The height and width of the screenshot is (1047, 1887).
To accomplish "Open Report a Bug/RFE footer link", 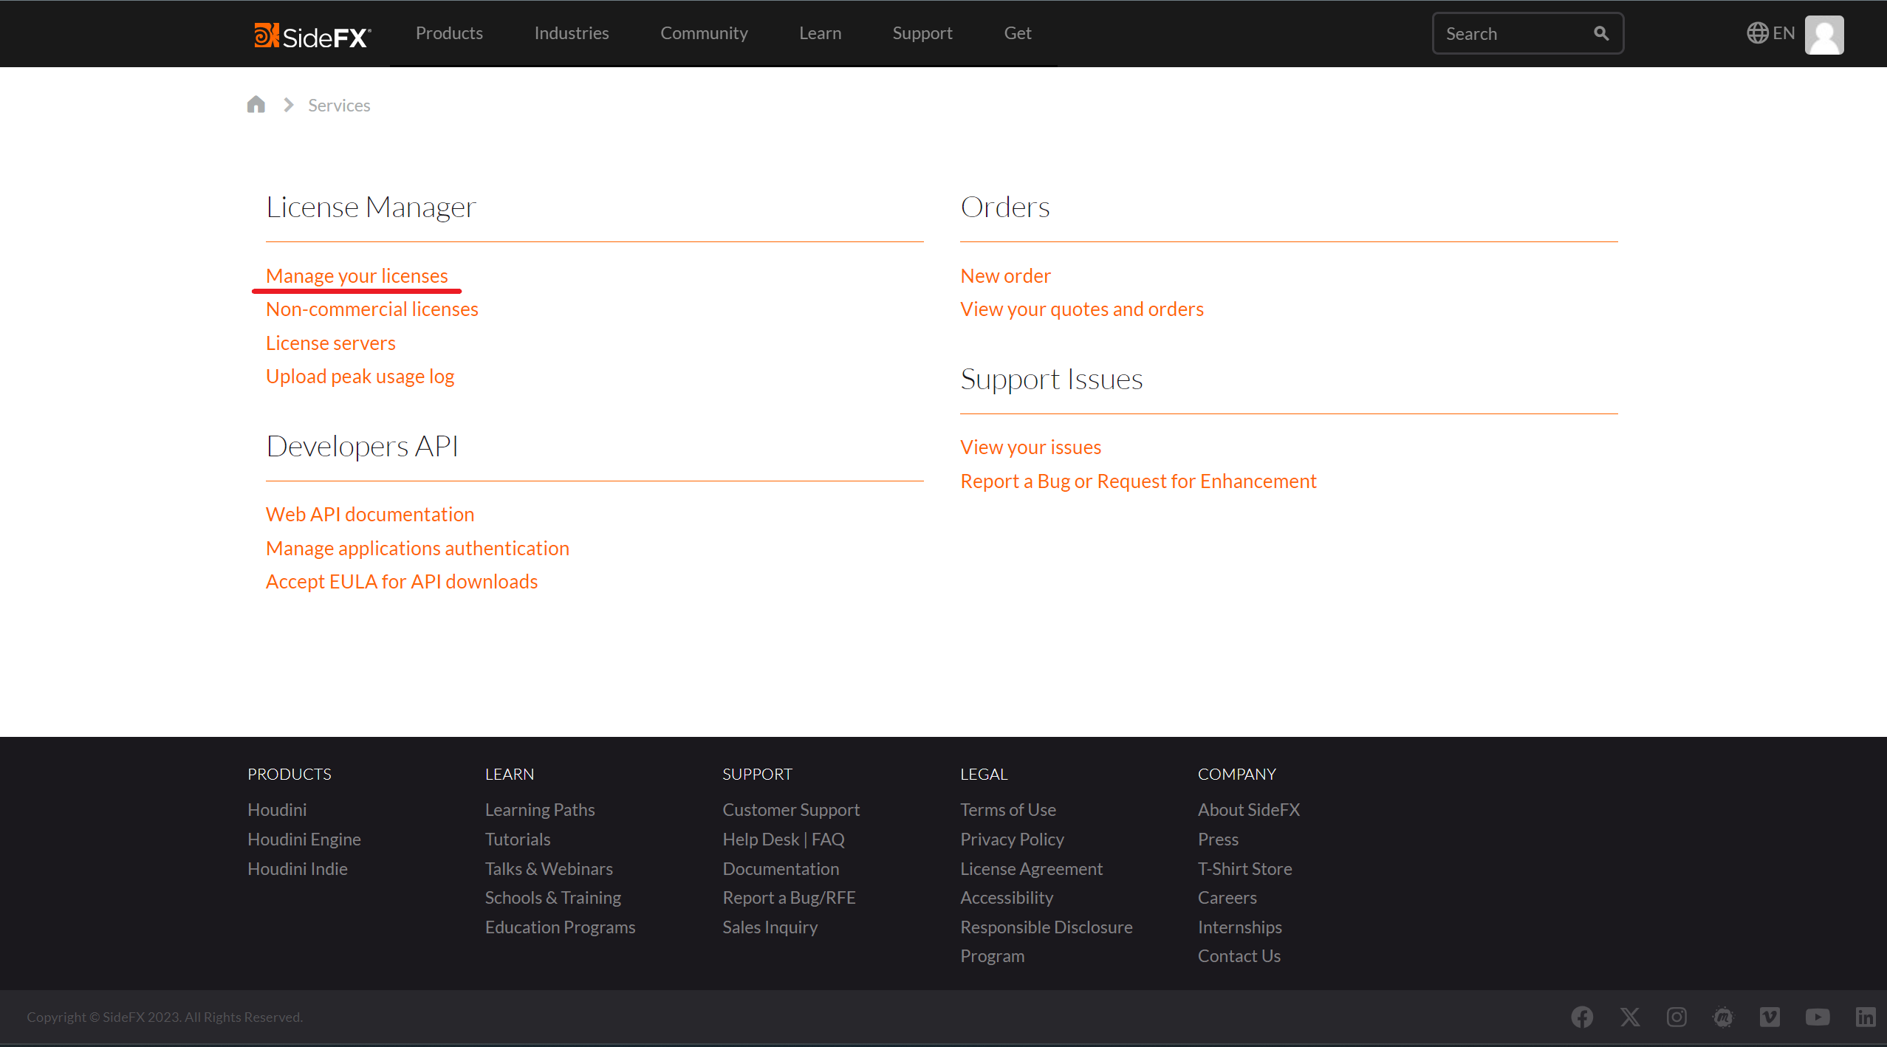I will click(x=789, y=897).
